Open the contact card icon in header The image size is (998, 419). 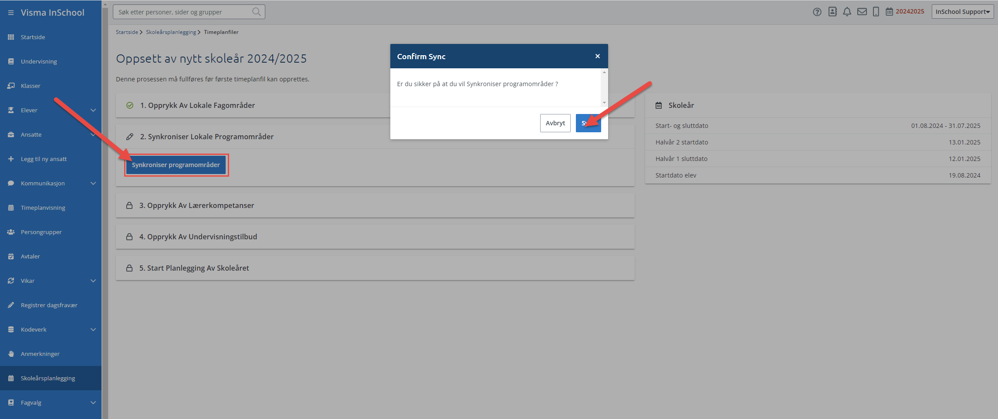pos(832,12)
